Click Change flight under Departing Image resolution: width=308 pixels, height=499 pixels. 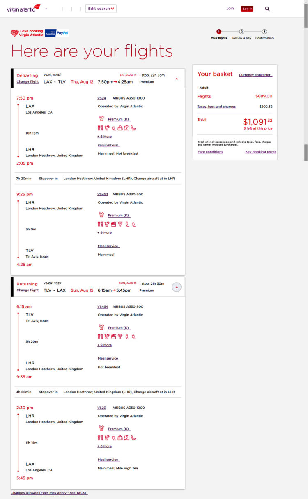[x=28, y=82]
